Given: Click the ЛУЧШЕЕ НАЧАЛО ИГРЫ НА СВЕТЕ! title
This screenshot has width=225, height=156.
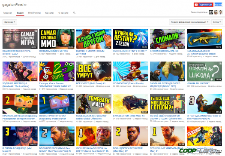Looking at the screenshot, I should tap(93, 150).
